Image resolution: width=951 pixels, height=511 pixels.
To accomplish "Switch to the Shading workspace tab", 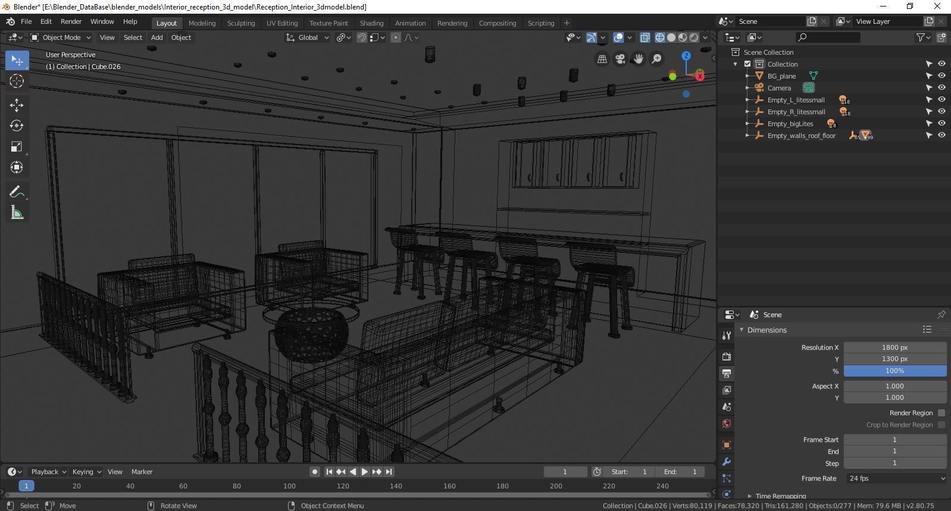I will tap(371, 23).
